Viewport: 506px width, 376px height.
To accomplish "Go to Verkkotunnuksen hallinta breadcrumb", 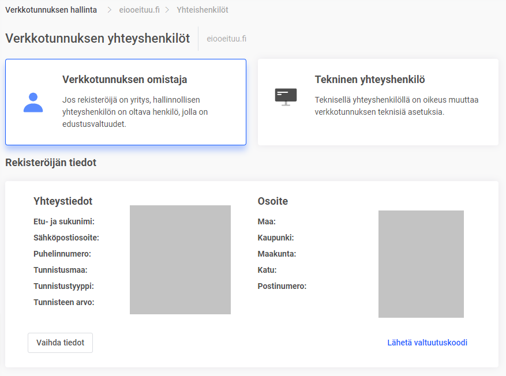I will click(51, 10).
